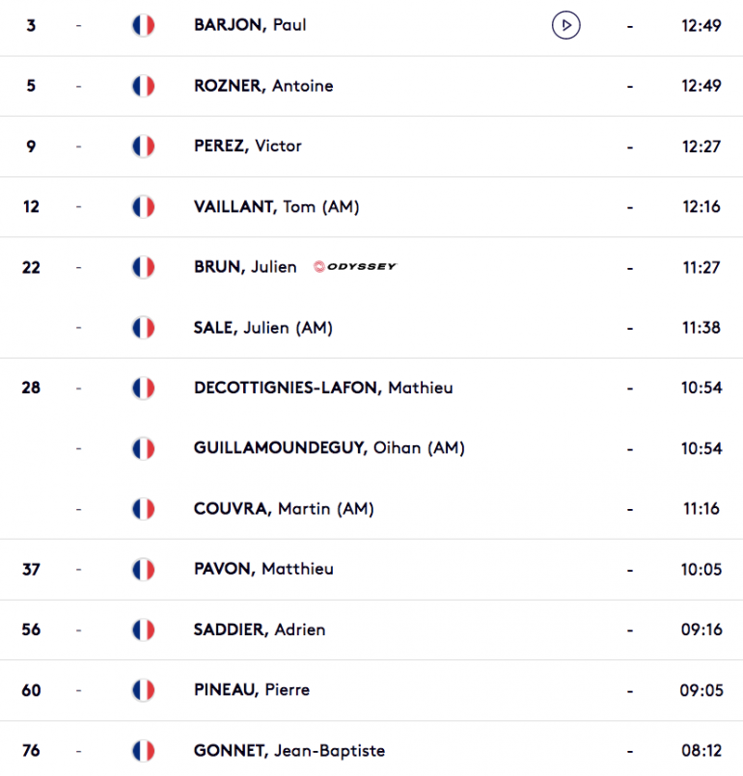This screenshot has height=776, width=743.
Task: Play video highlight for Paul Barjon
Action: tap(565, 25)
